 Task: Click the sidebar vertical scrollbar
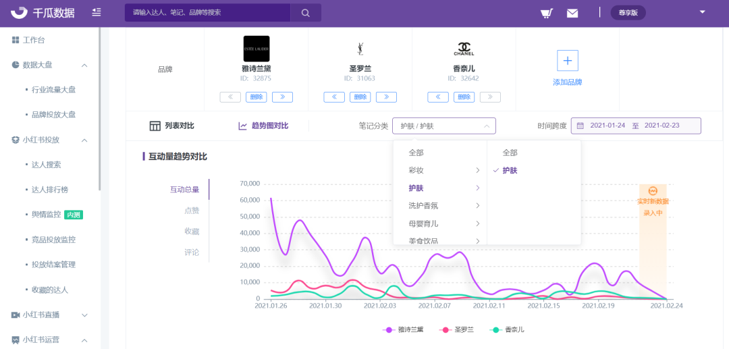tap(99, 109)
